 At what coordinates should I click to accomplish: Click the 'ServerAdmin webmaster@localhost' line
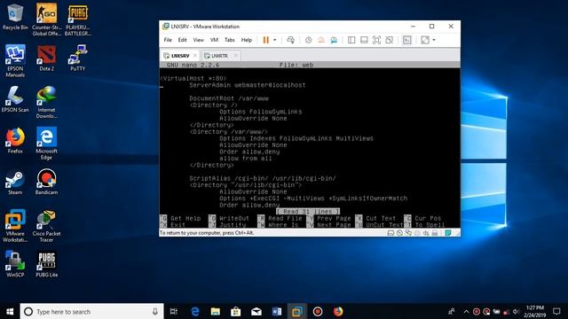pyautogui.click(x=247, y=85)
